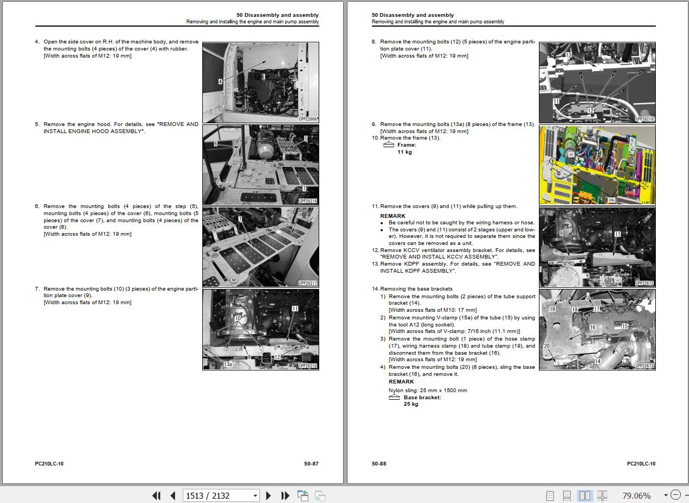This screenshot has width=689, height=503.
Task: Click the base bracket photo for step 14
Action: pyautogui.click(x=597, y=329)
